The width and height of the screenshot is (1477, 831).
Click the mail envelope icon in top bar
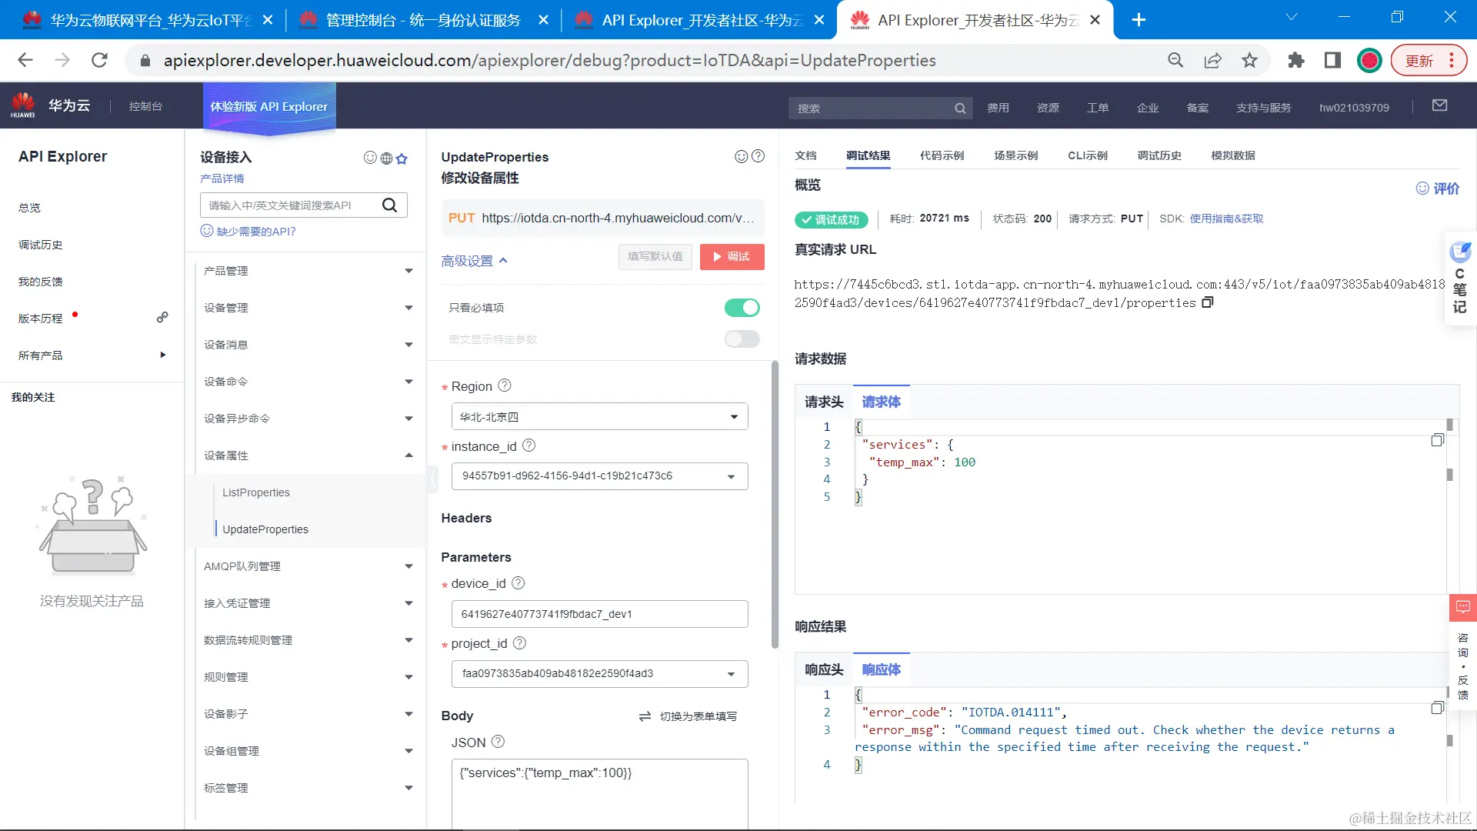pyautogui.click(x=1439, y=106)
